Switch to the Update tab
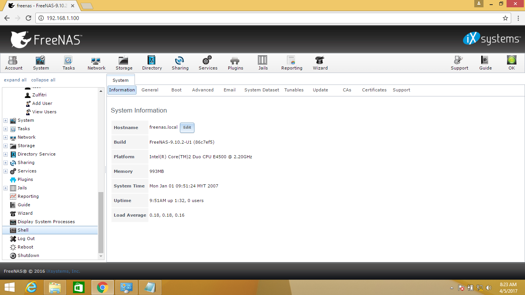The image size is (525, 295). [321, 90]
